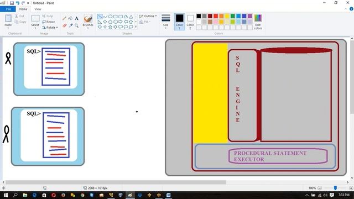Click the Redo icon in title bar

[x=23, y=3]
